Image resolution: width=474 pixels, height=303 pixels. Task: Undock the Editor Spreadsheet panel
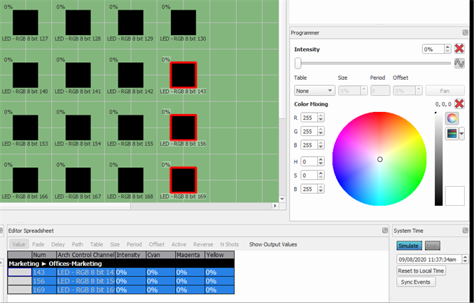click(384, 230)
